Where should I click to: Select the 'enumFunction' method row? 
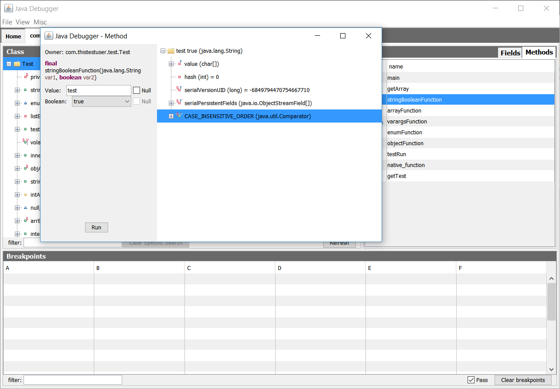pyautogui.click(x=470, y=132)
